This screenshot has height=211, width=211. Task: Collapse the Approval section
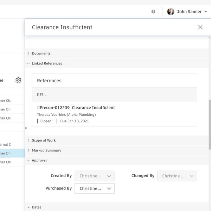[39, 160]
